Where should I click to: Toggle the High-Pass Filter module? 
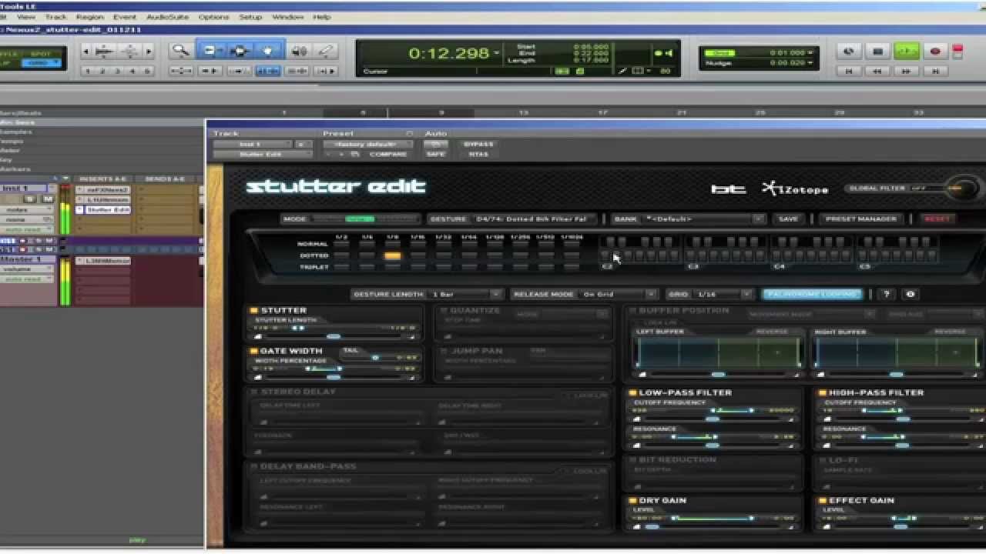[x=822, y=392]
